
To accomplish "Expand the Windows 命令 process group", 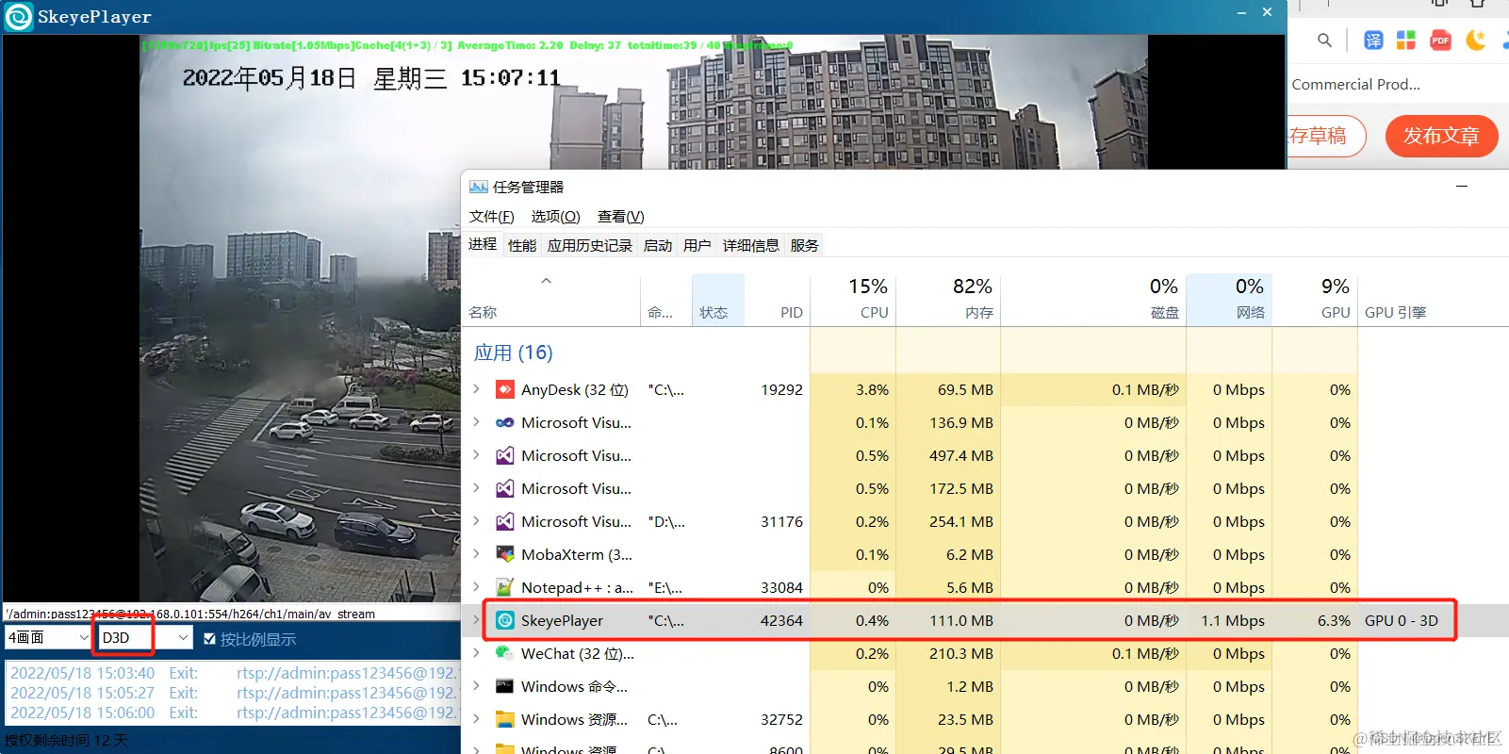I will point(476,685).
